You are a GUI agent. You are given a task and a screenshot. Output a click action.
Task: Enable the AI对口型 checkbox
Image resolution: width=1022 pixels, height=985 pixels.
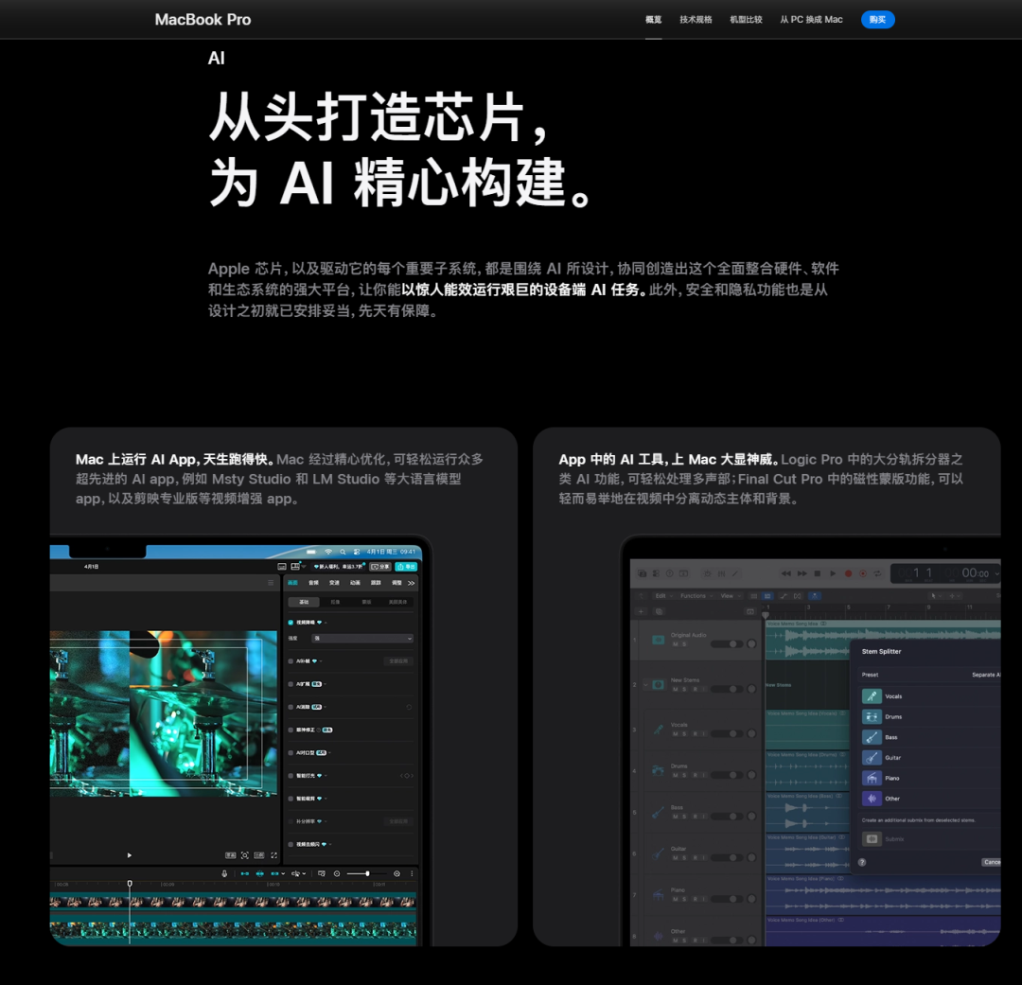(x=291, y=753)
